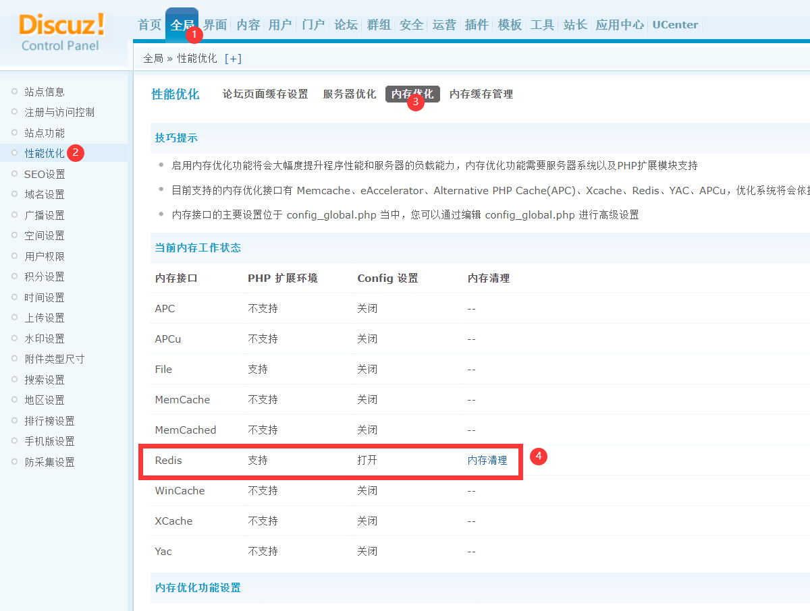
Task: Go to the UCenter menu item
Action: tap(675, 25)
